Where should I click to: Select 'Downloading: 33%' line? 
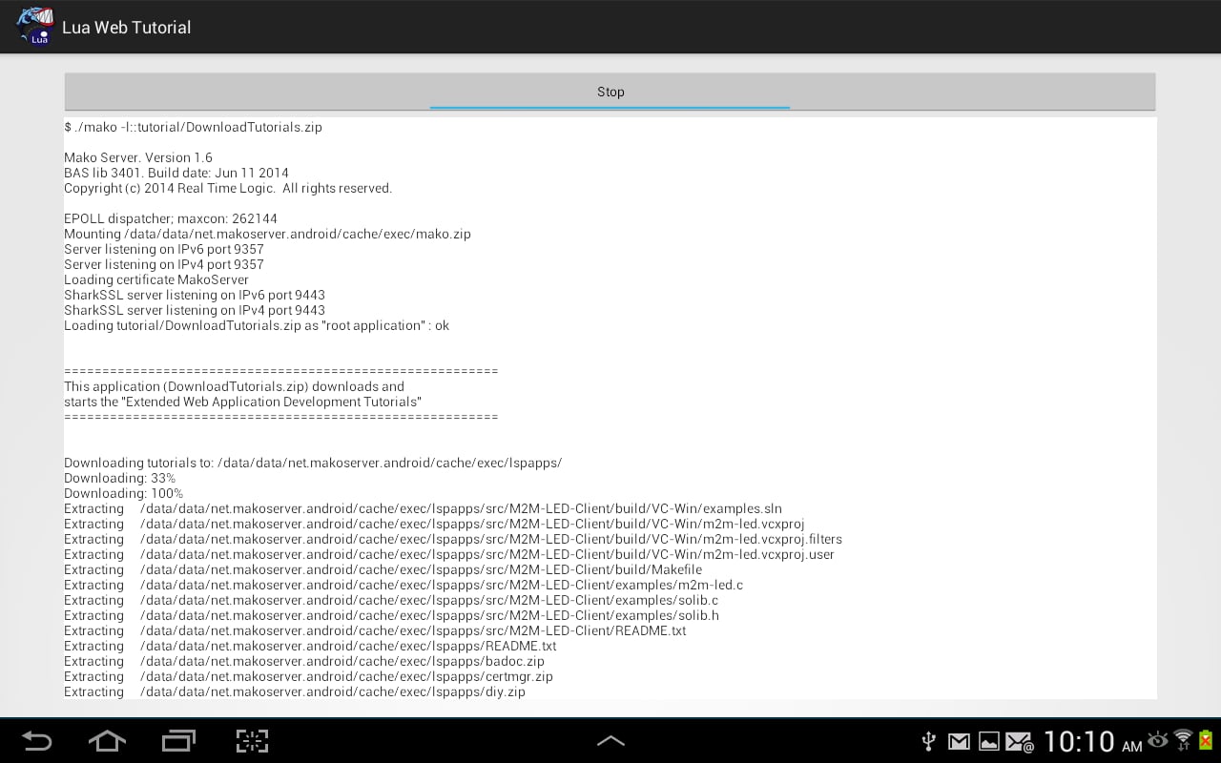[x=120, y=478]
